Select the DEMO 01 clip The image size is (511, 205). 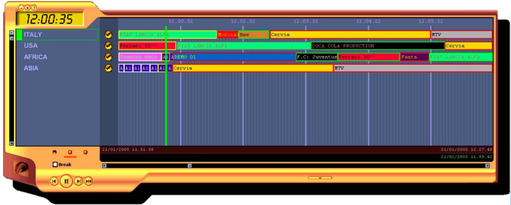[235, 57]
